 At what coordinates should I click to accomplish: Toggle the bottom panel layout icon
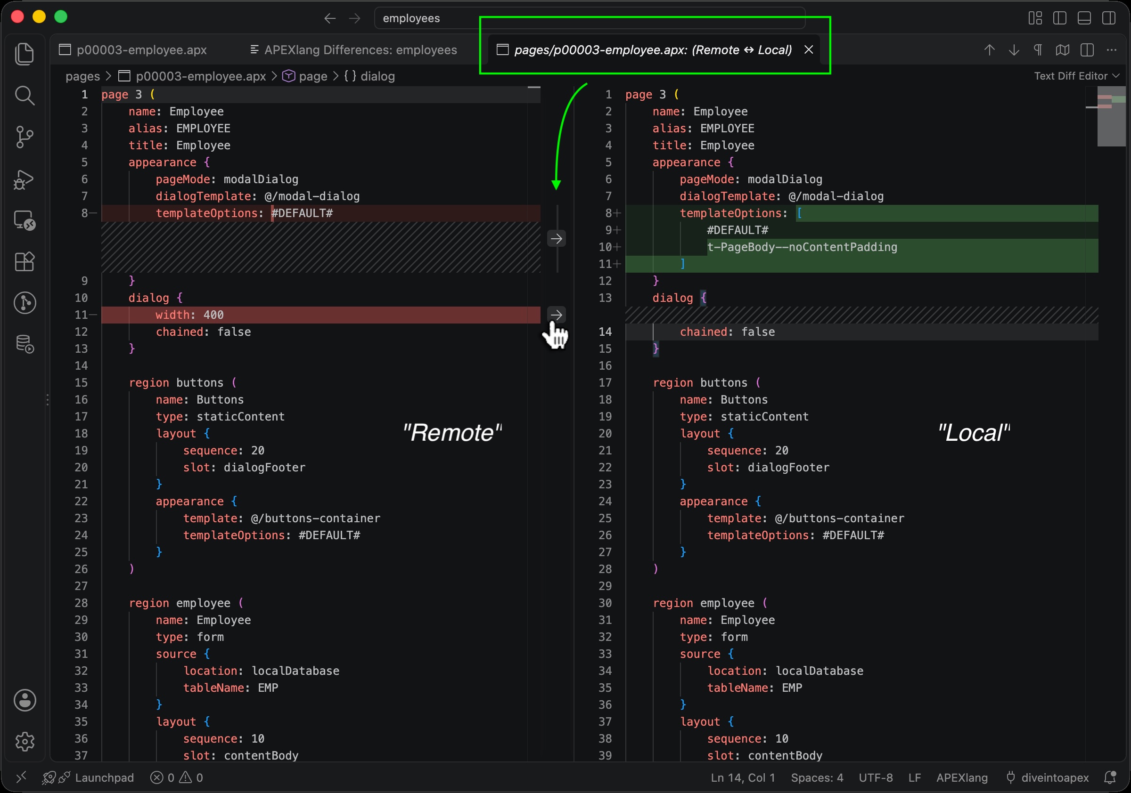(1084, 18)
